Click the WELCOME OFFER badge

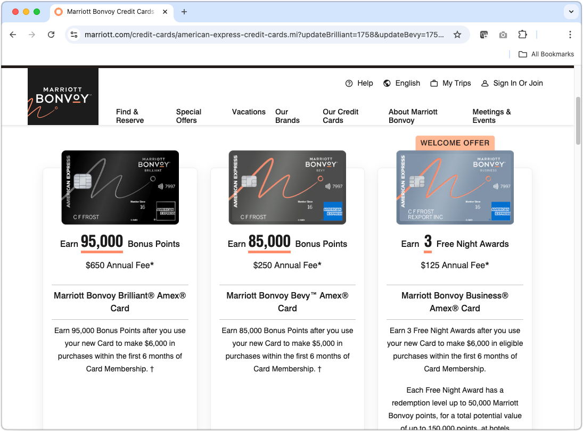[455, 143]
